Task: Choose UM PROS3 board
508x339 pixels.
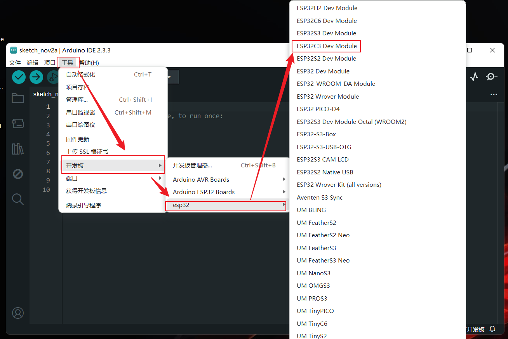Action: click(312, 298)
